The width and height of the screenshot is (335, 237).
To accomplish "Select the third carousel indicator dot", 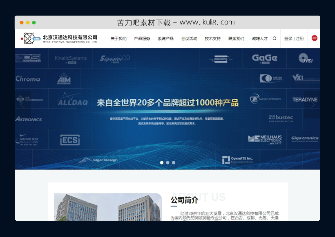I will click(x=174, y=162).
